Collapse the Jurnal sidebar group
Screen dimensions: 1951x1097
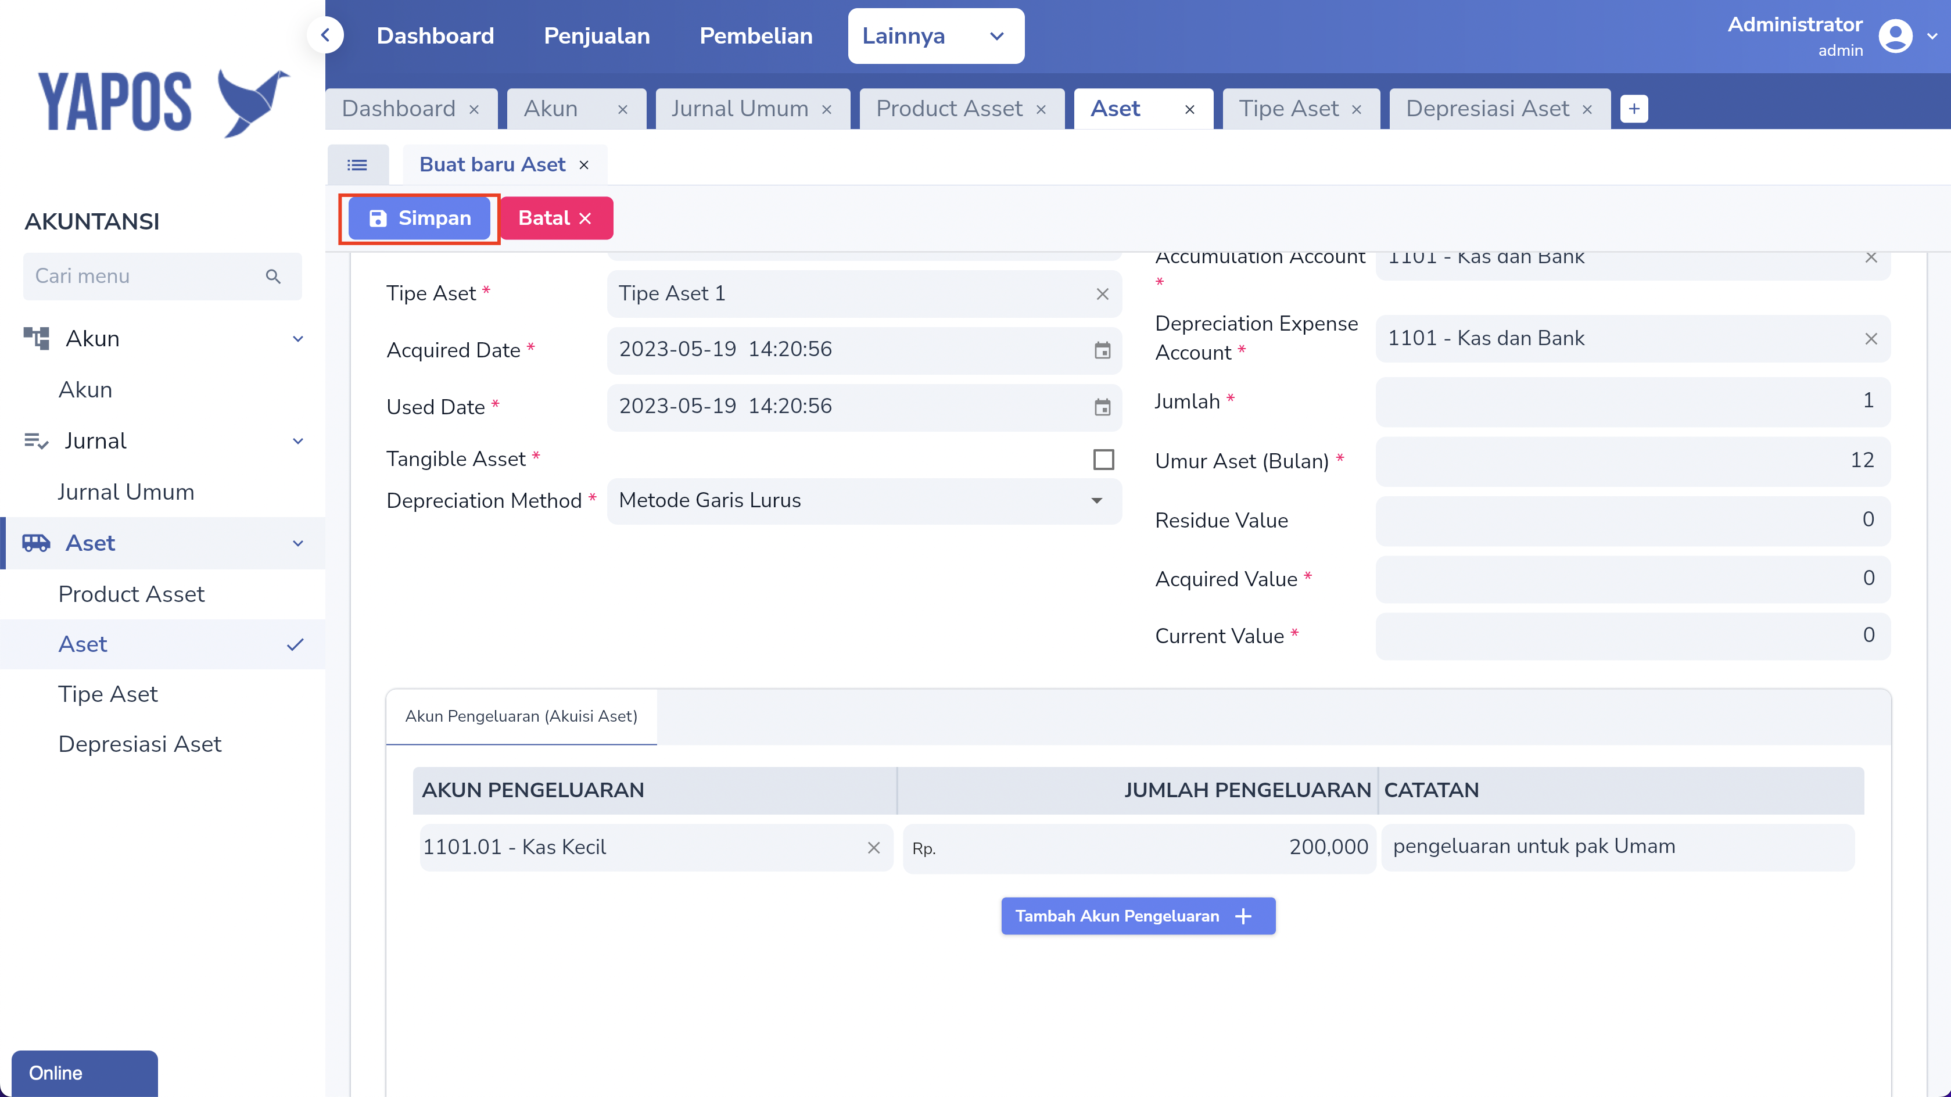pos(297,441)
